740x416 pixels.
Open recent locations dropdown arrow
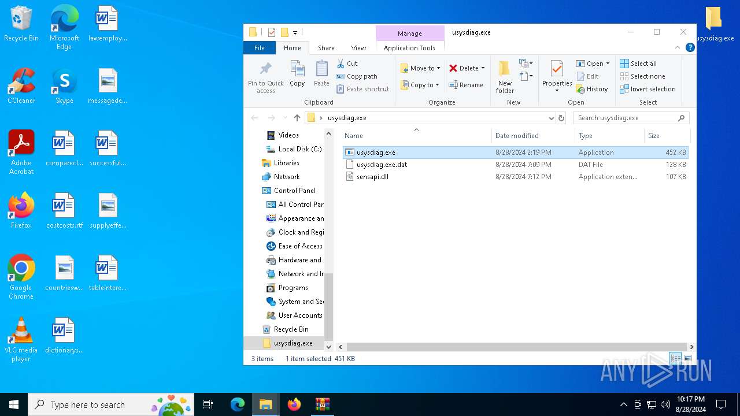tap(284, 118)
